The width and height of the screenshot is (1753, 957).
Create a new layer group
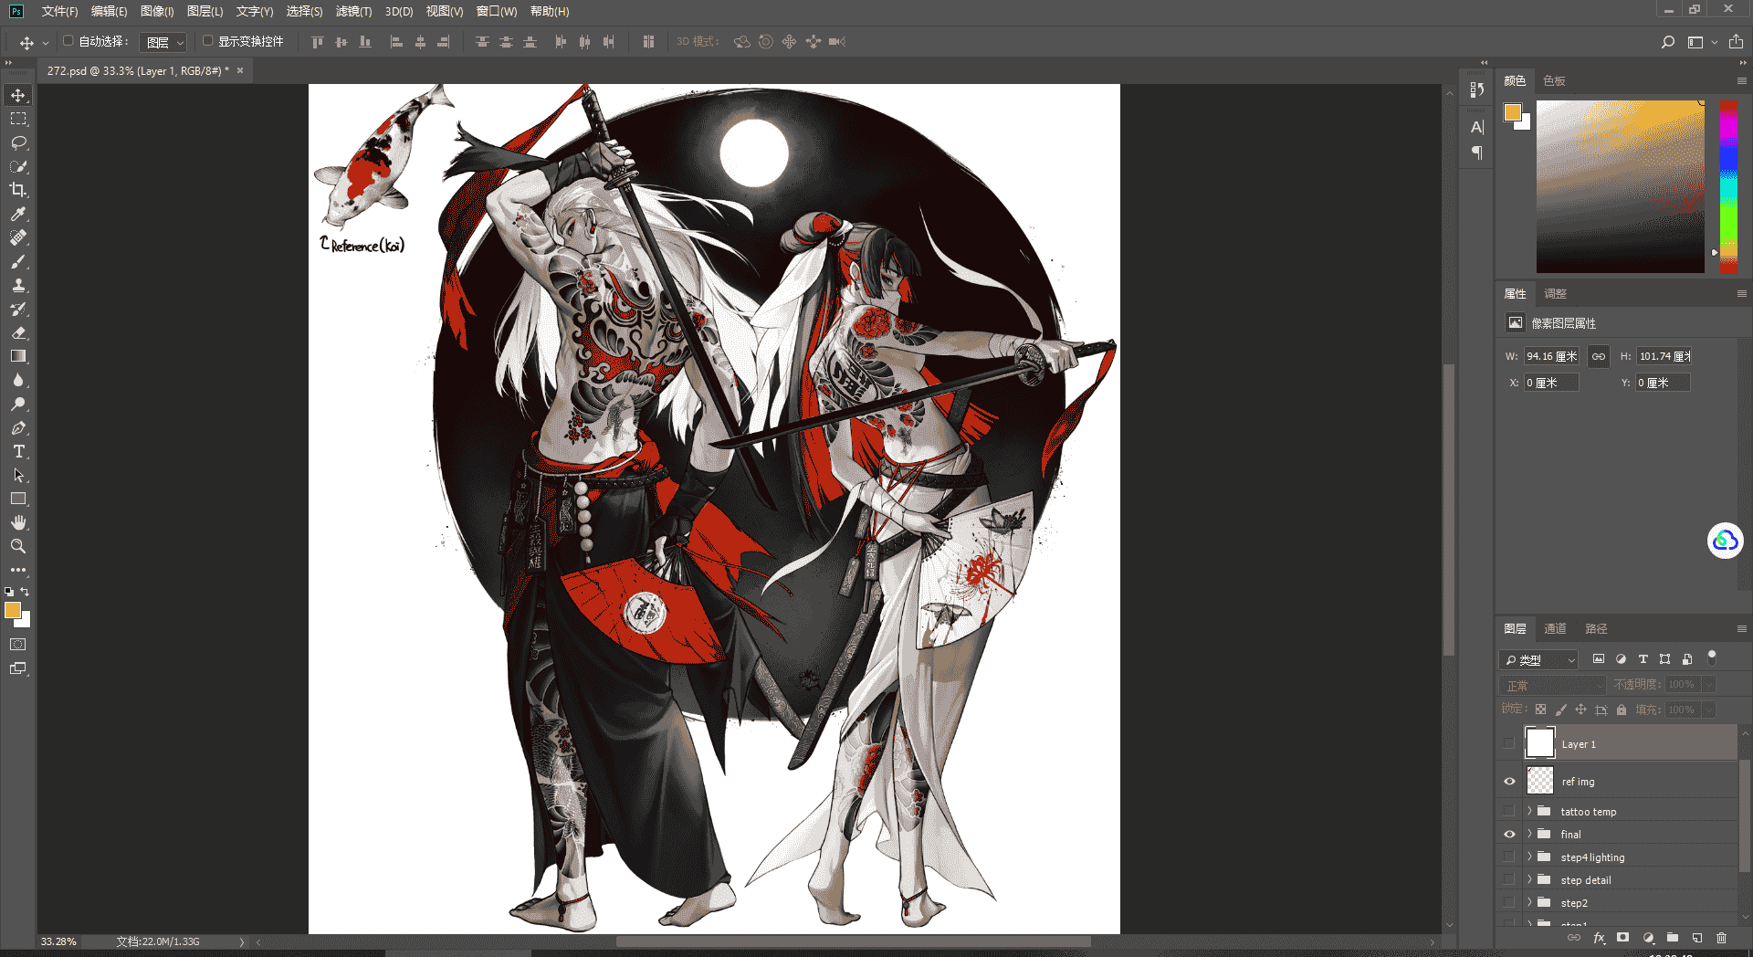(1673, 938)
